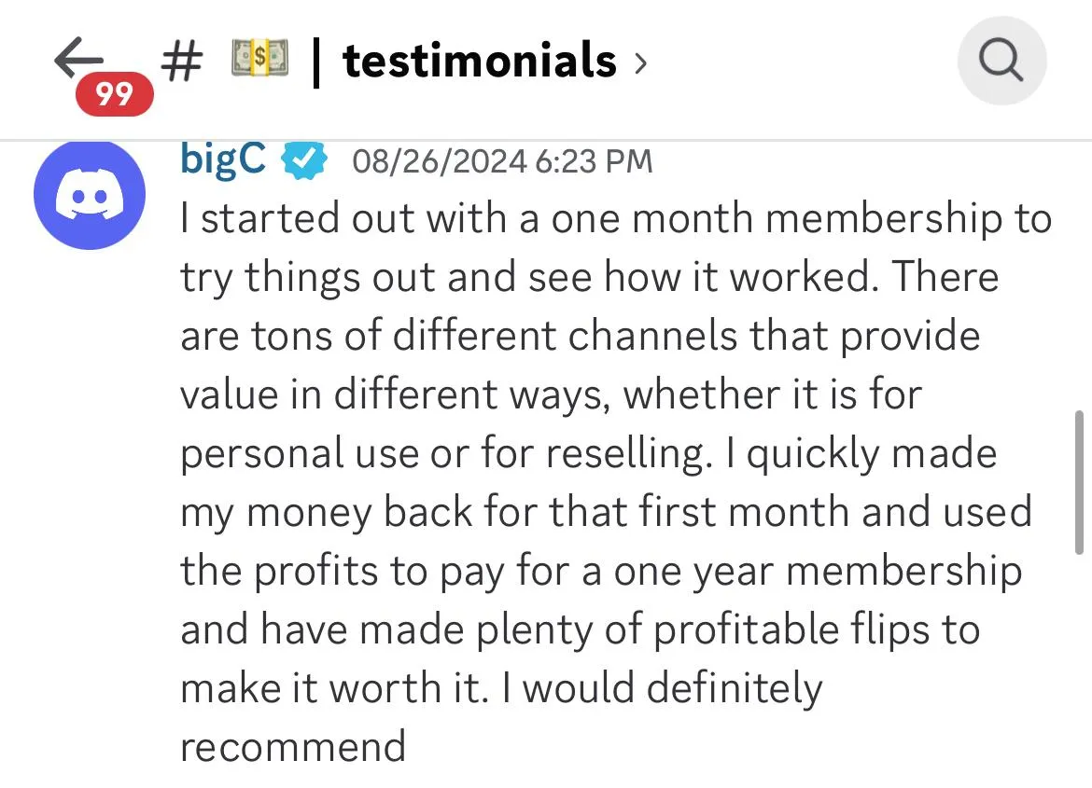1092x788 pixels.
Task: Click the vertical scrollbar thumb
Action: [x=1079, y=482]
